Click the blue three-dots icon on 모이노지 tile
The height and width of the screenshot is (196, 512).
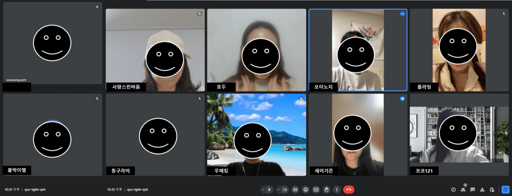403,14
